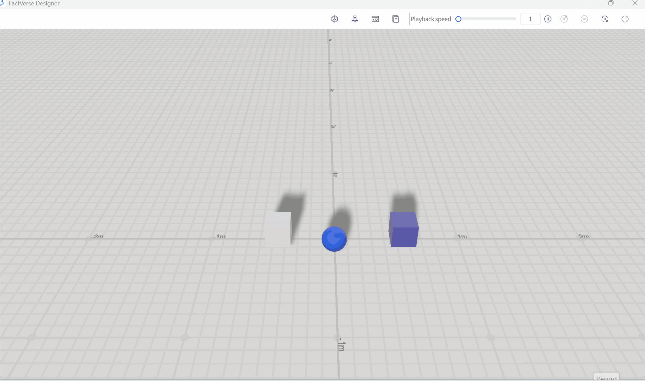Viewport: 645px width, 381px height.
Task: Click the playback speed value field
Action: point(530,19)
